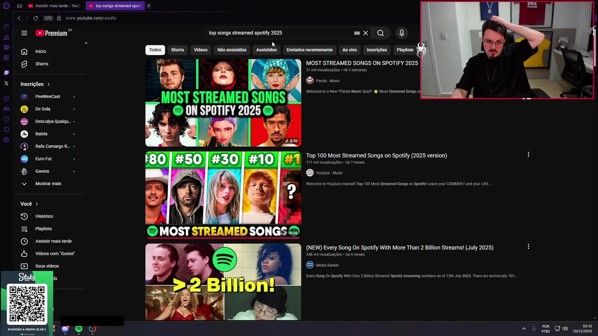This screenshot has height=336, width=598.
Task: Open the volume control in system tray
Action: [x=565, y=329]
